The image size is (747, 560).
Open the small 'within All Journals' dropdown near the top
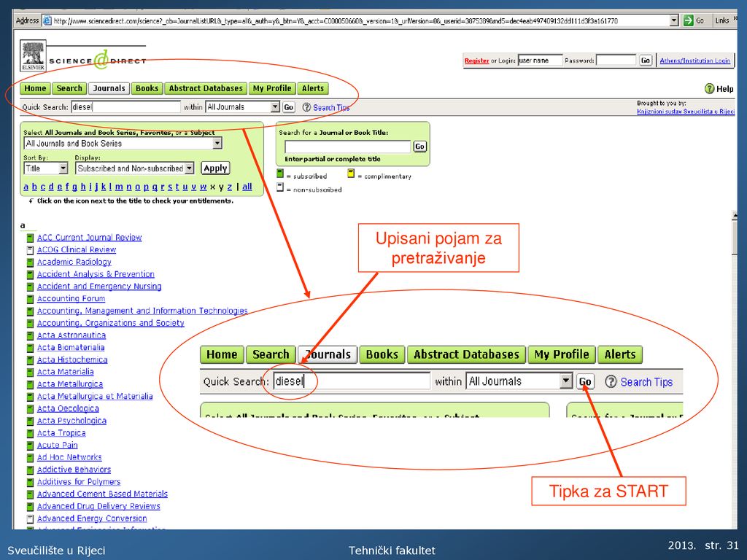275,107
